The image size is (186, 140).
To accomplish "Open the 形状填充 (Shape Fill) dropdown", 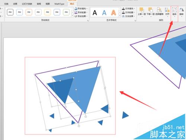I will click(81, 9).
